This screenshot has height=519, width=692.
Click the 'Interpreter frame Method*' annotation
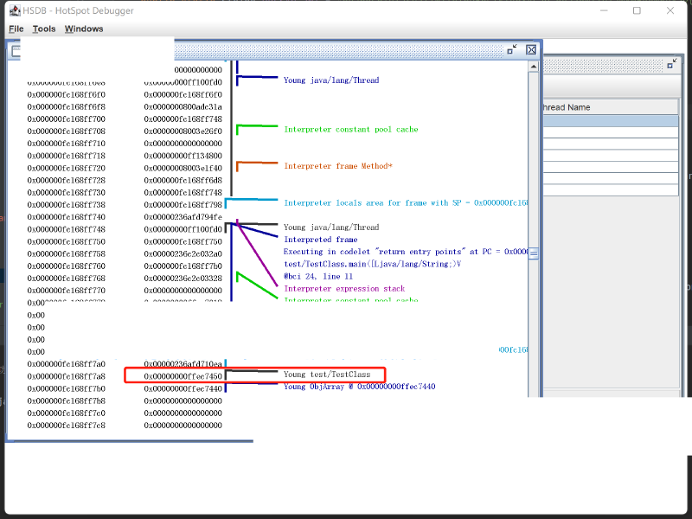(338, 165)
